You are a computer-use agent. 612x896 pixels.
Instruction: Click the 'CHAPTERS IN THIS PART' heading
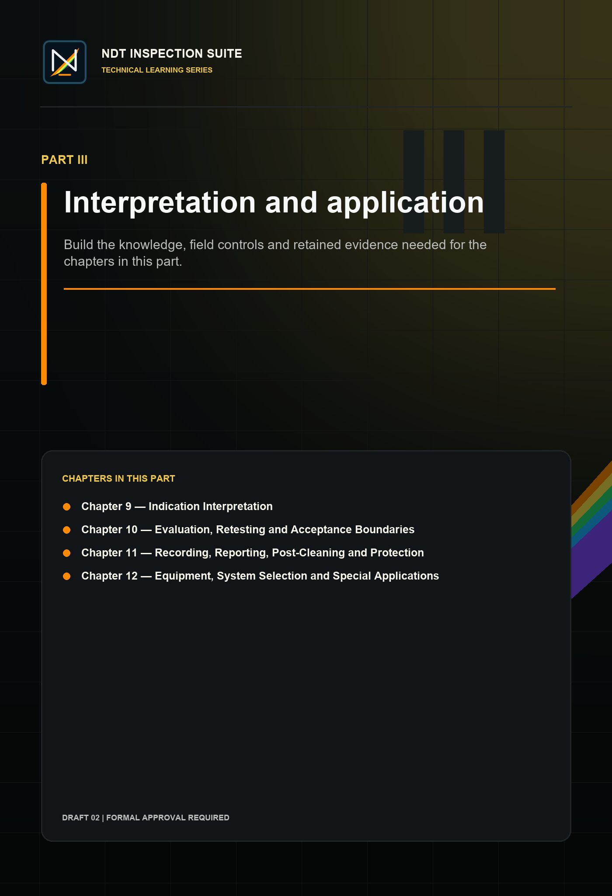click(118, 479)
